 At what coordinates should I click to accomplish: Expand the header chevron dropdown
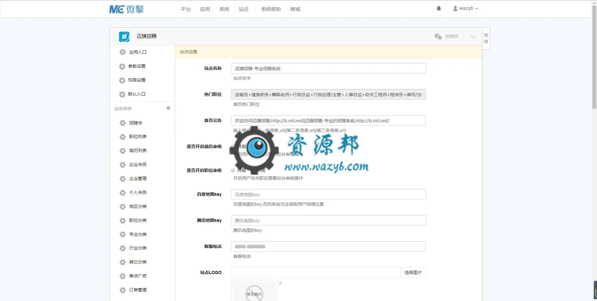coord(473,37)
